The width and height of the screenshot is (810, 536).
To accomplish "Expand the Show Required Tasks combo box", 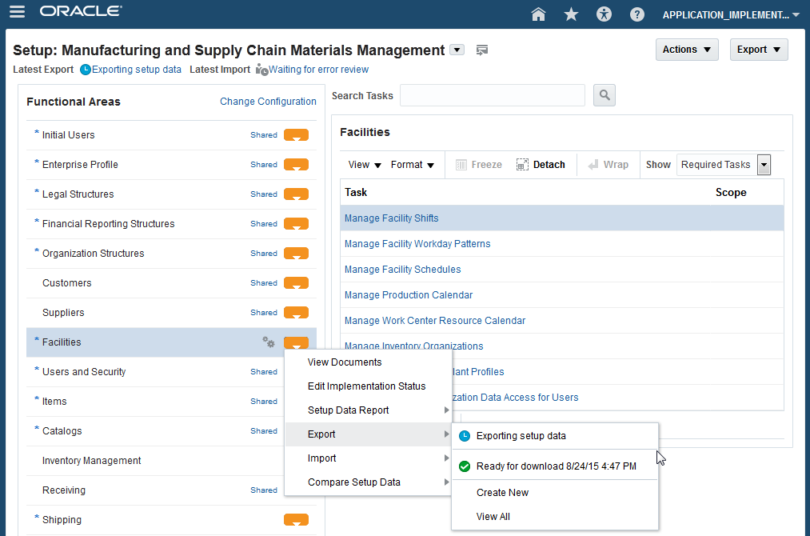I will (x=764, y=165).
